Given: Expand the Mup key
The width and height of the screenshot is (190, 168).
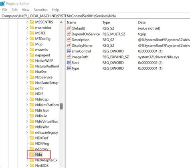Looking at the screenshot, I should 27,44.
